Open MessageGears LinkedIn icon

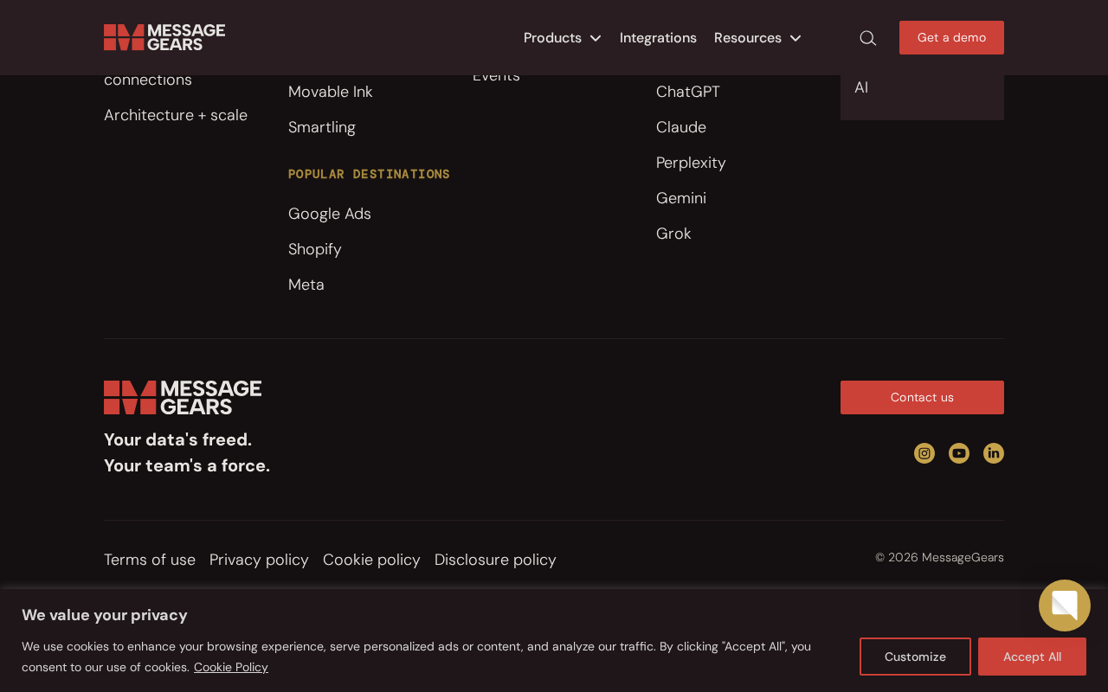(994, 453)
